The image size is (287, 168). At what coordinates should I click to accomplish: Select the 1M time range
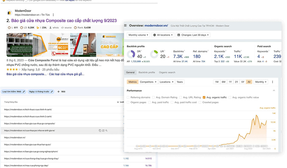click(217, 82)
